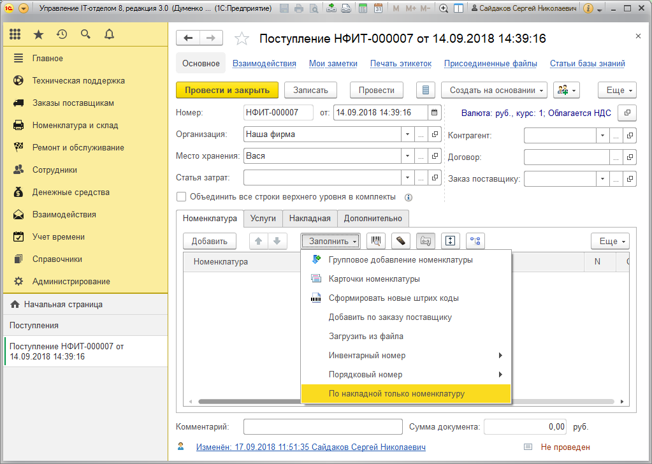
Task: Choose 'Загрузить из файла' menu item
Action: click(405, 337)
